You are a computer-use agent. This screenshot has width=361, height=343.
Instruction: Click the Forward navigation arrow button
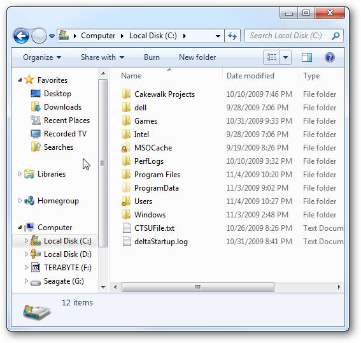pyautogui.click(x=39, y=36)
